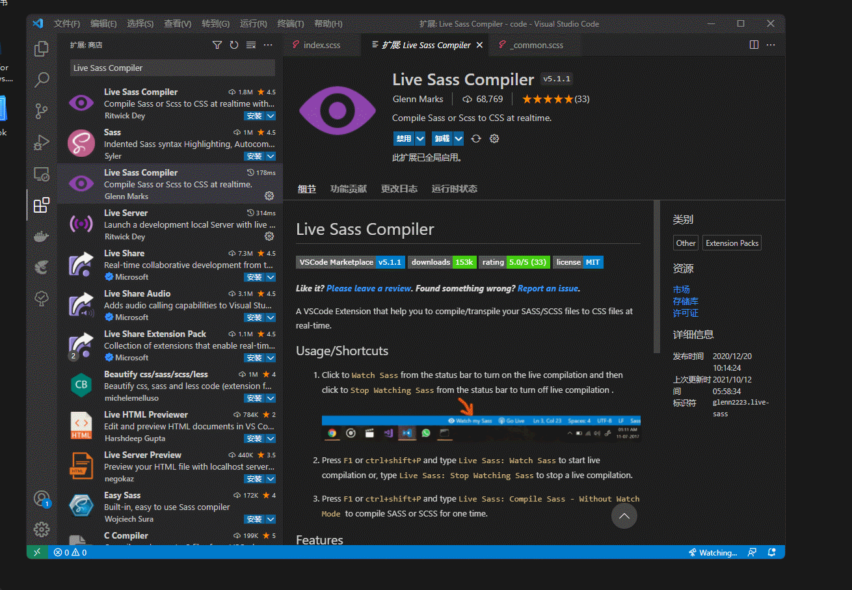852x590 pixels.
Task: Open the Extensions view icon
Action: (42, 206)
